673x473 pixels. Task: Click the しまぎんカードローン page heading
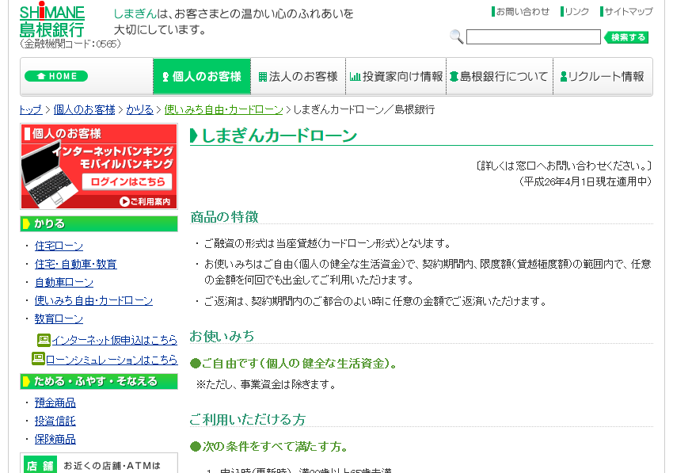(279, 135)
